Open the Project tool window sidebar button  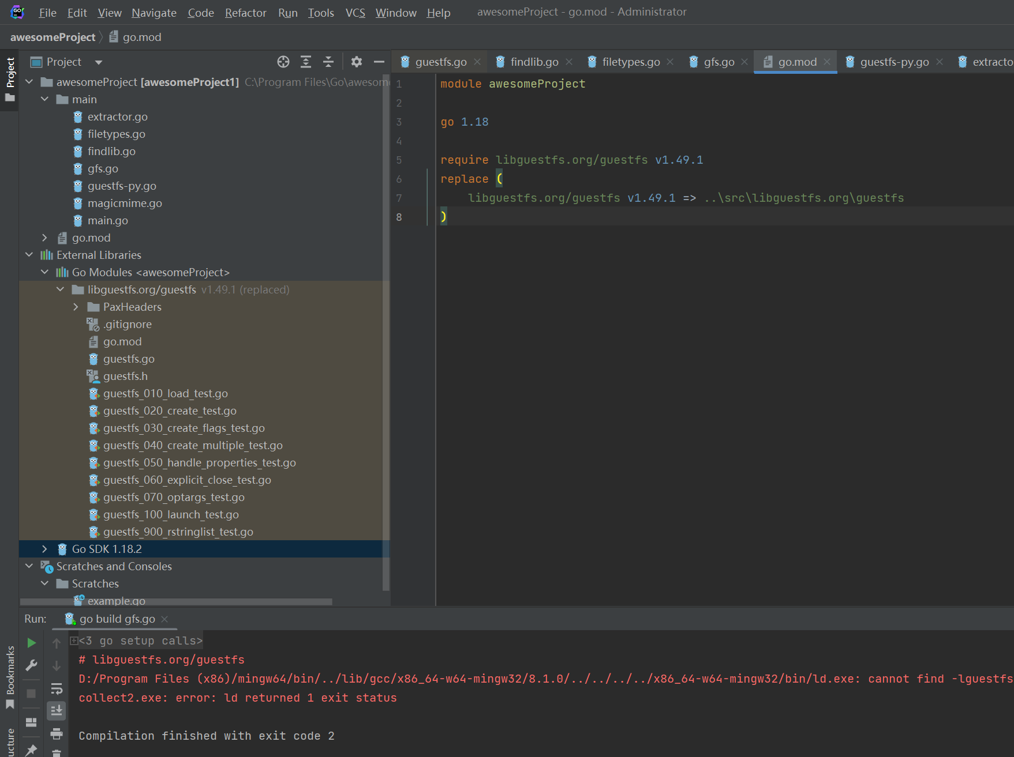10,80
